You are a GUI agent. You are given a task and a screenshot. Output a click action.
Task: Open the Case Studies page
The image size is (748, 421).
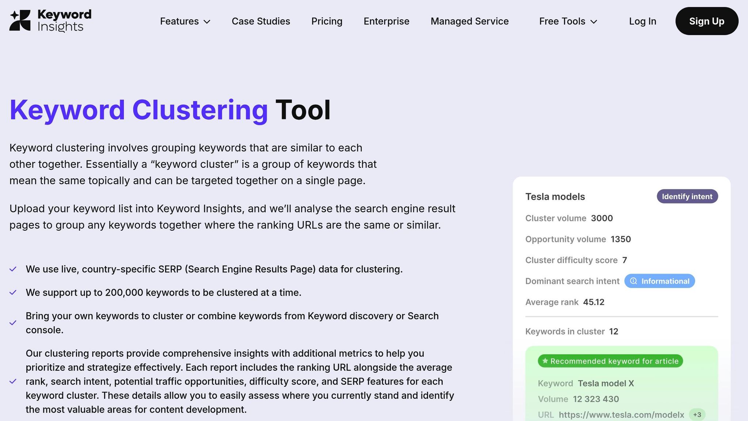coord(260,21)
